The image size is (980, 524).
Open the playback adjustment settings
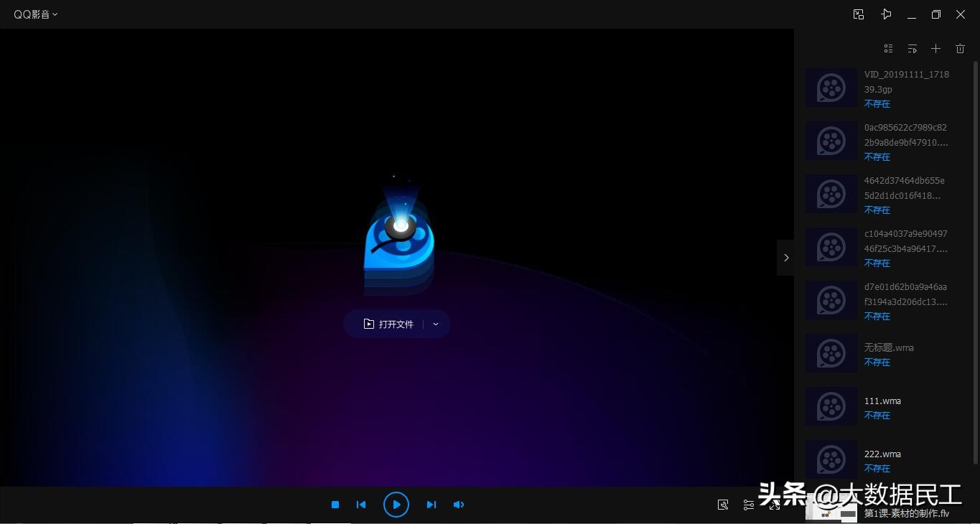749,505
